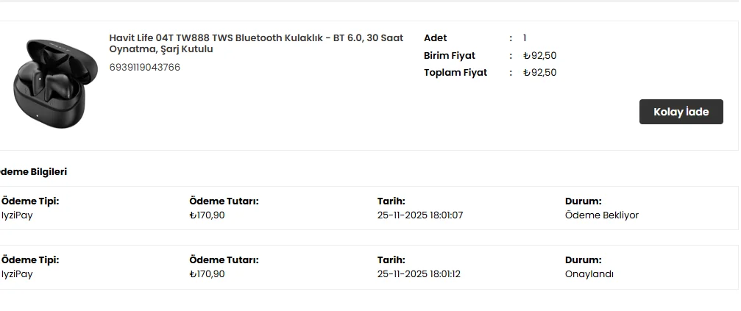Open the Havit Life 04T product title
The height and width of the screenshot is (311, 741).
pyautogui.click(x=256, y=43)
